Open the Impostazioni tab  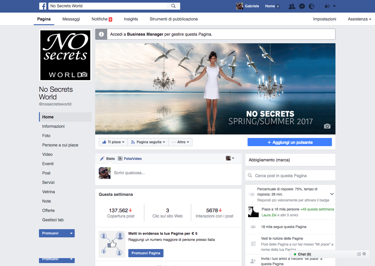(x=325, y=19)
